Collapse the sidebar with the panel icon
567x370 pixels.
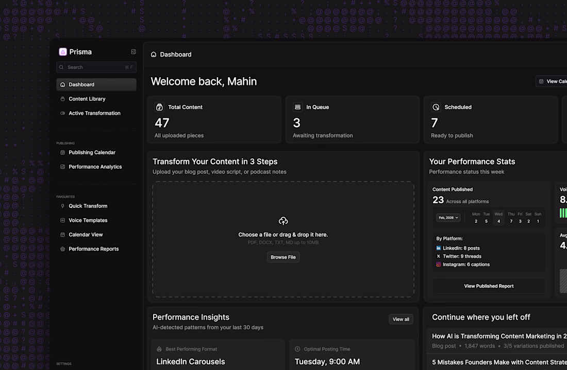tap(134, 52)
